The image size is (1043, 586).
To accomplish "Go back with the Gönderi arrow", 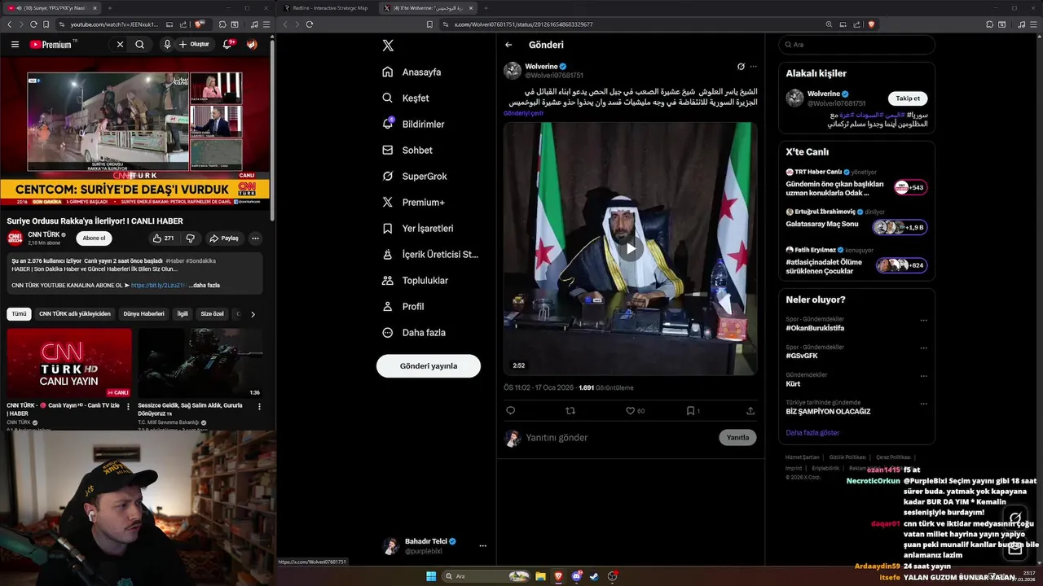I will pyautogui.click(x=508, y=45).
